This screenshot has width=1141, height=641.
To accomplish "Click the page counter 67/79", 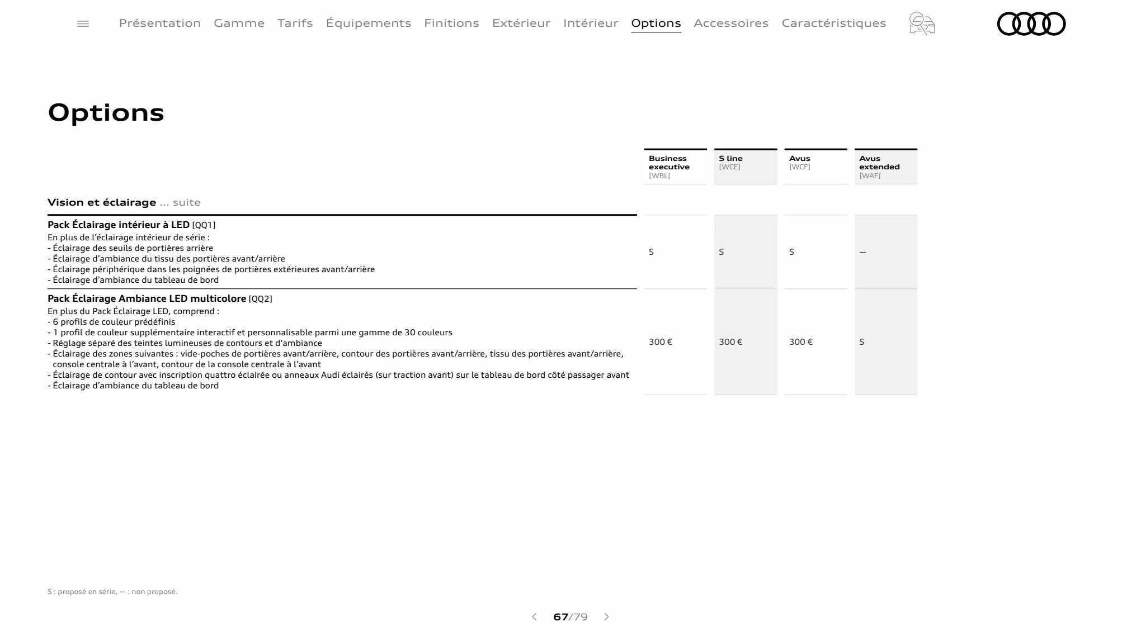I will pyautogui.click(x=570, y=617).
